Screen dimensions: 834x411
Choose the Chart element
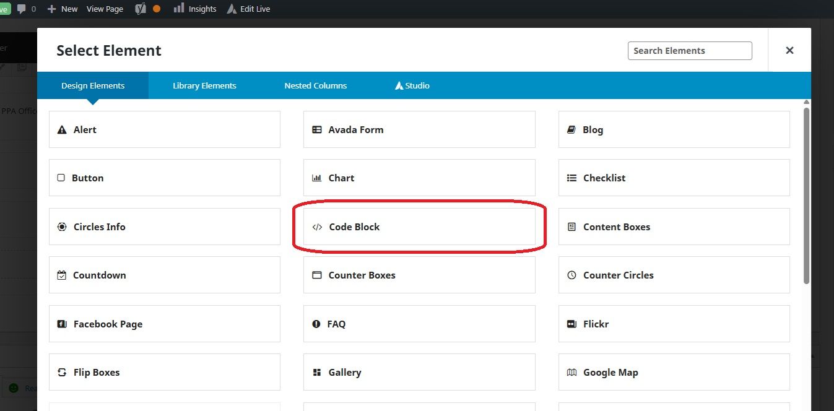(419, 178)
